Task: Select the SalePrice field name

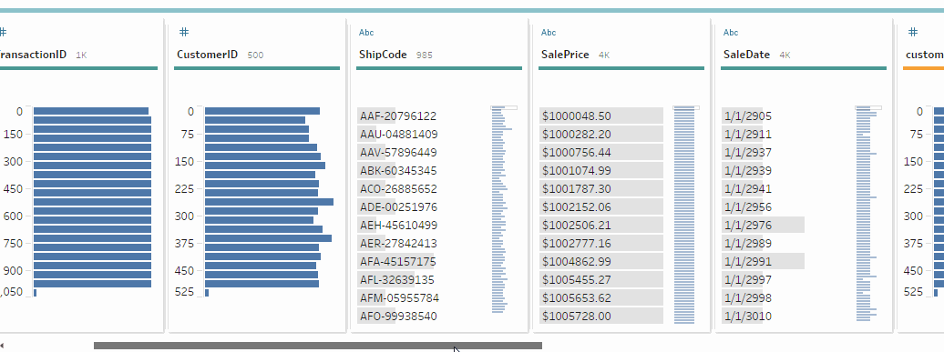Action: (x=565, y=54)
